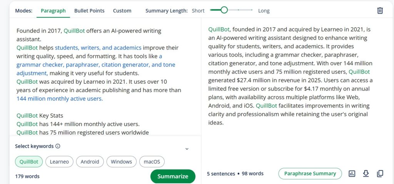
Task: Toggle the Android keyword chip
Action: pos(90,162)
